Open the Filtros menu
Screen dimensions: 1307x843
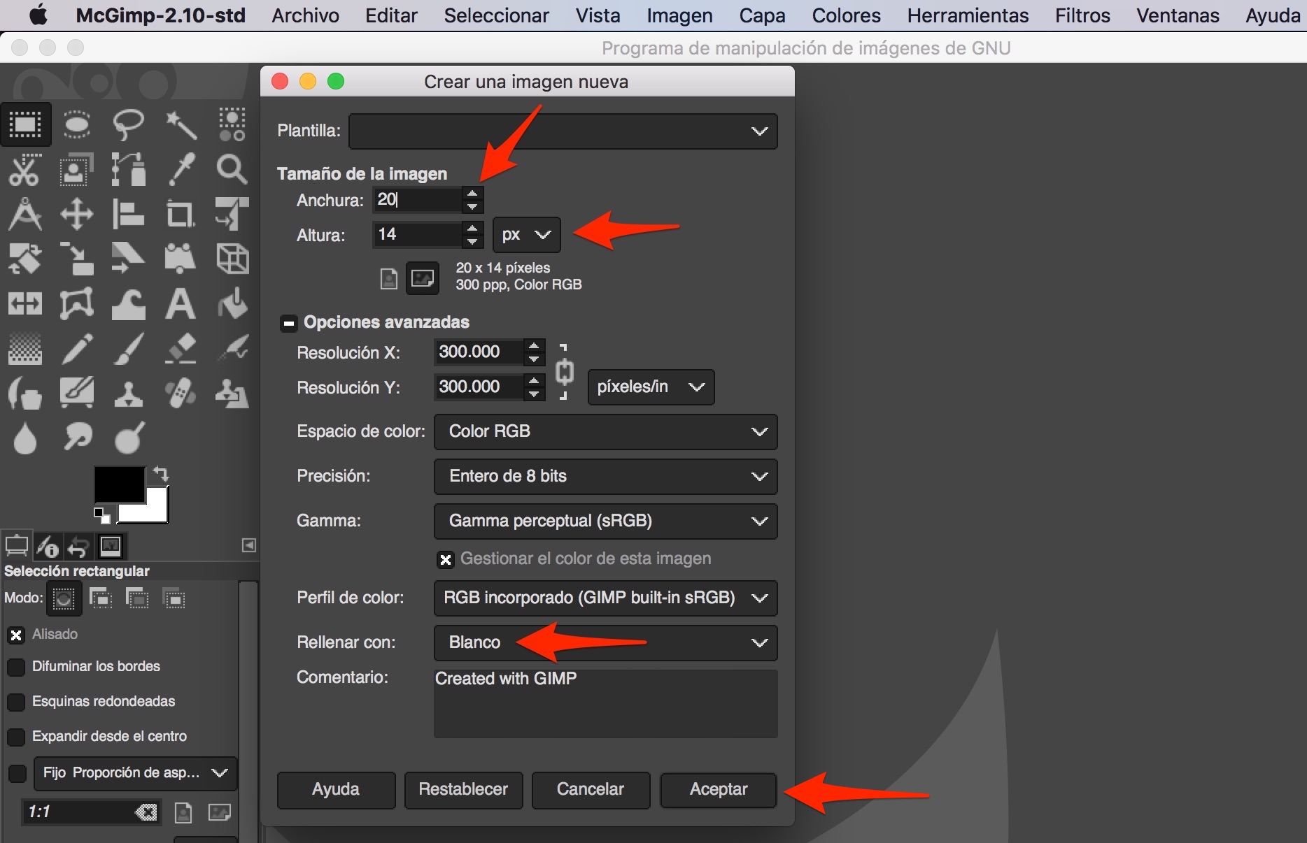point(1082,15)
